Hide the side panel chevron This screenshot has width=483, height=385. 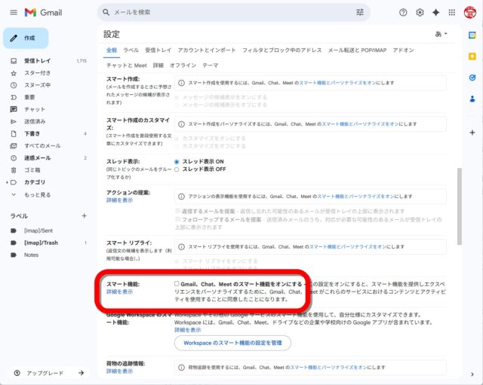(x=472, y=374)
